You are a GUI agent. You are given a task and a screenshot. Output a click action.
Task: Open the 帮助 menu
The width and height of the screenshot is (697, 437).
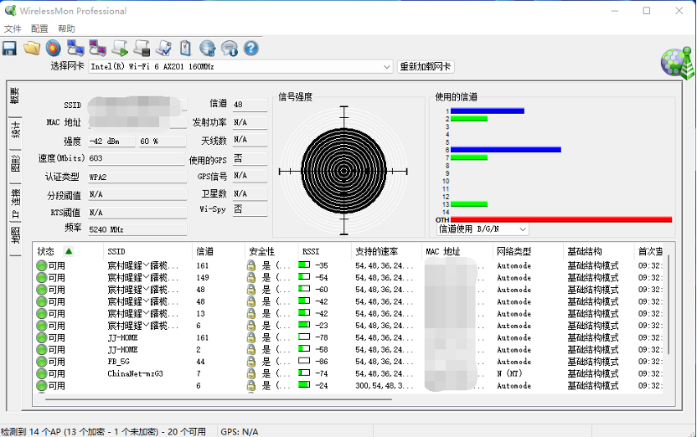pos(67,28)
